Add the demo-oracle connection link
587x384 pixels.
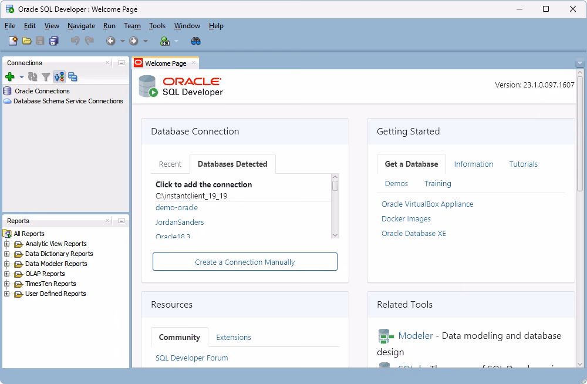click(177, 207)
